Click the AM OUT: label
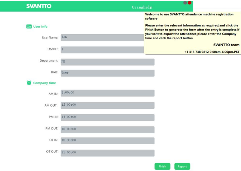The image size is (241, 171). [x=51, y=105]
